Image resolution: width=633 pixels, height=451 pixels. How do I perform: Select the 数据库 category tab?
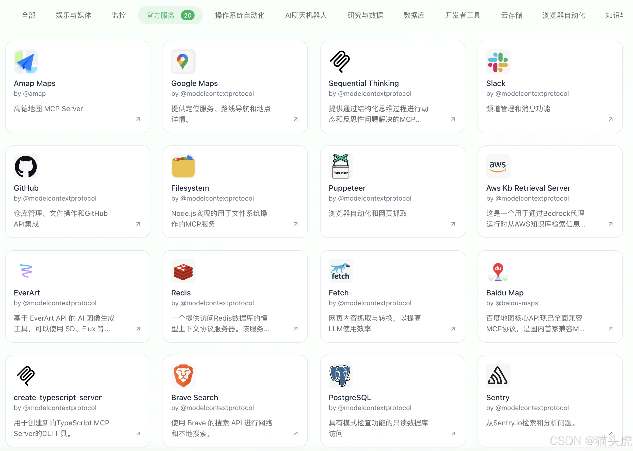point(414,15)
